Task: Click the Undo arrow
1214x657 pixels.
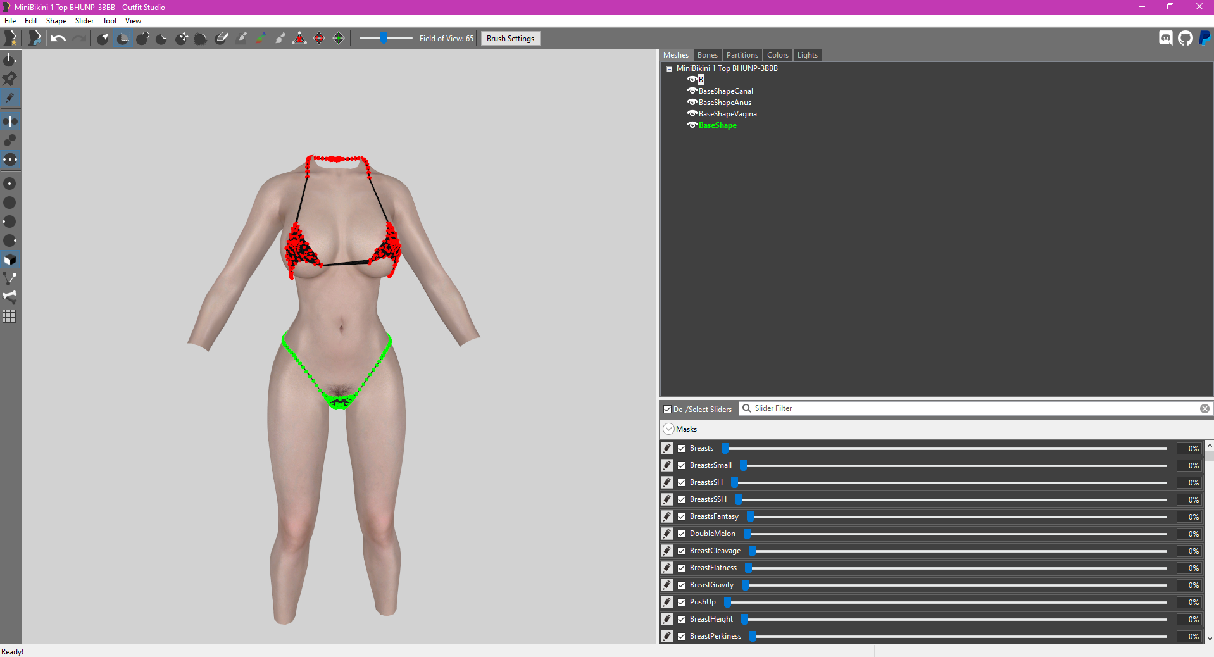Action: [x=58, y=39]
